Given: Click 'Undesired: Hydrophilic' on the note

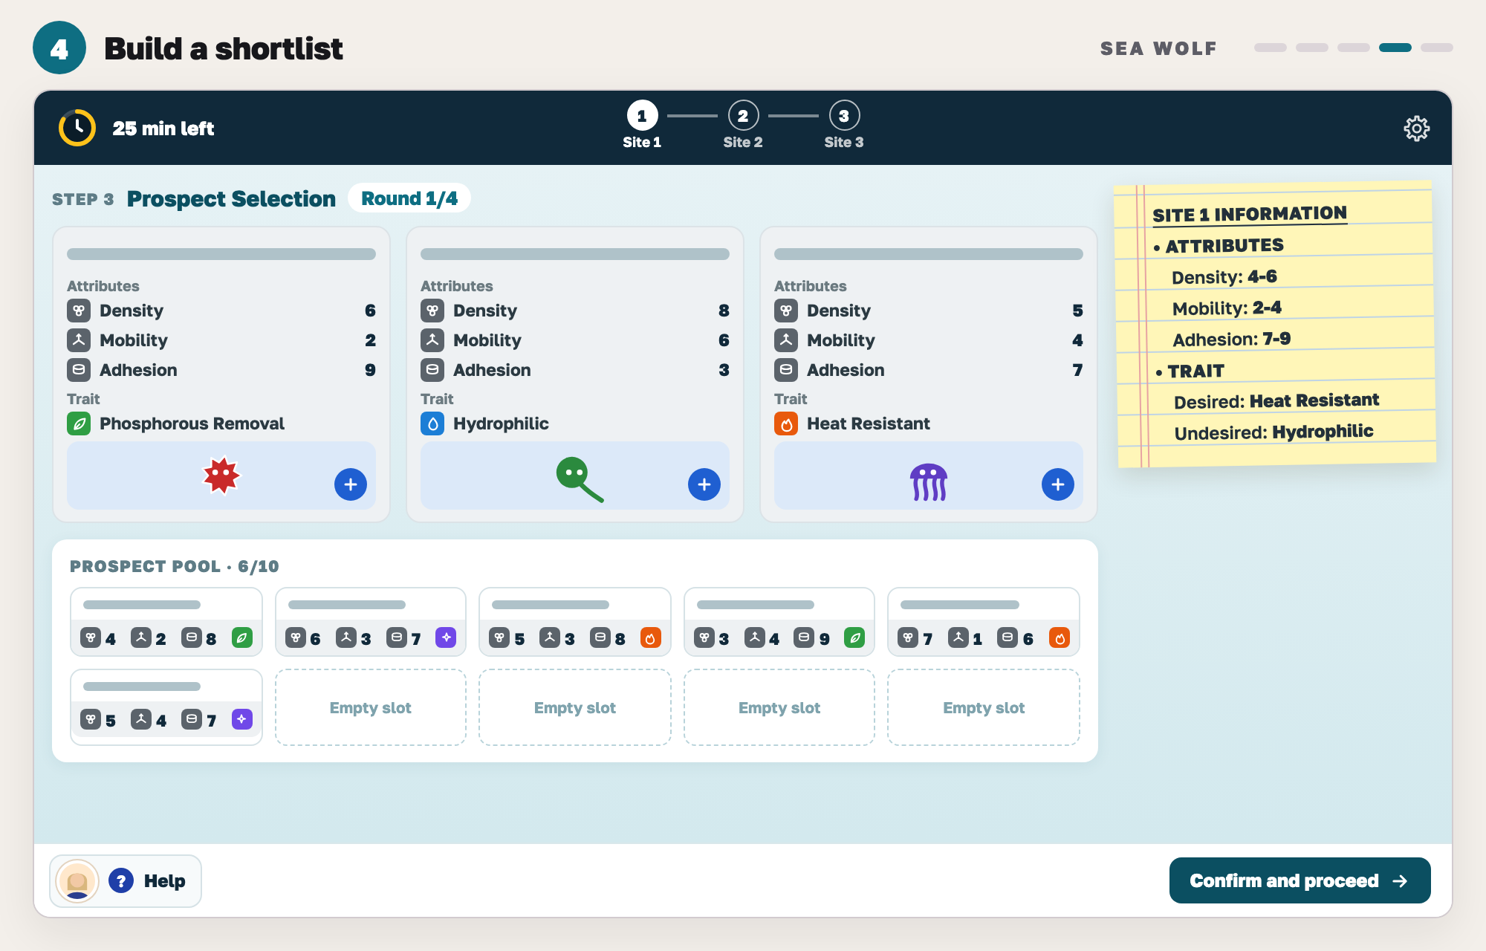Looking at the screenshot, I should (1274, 432).
